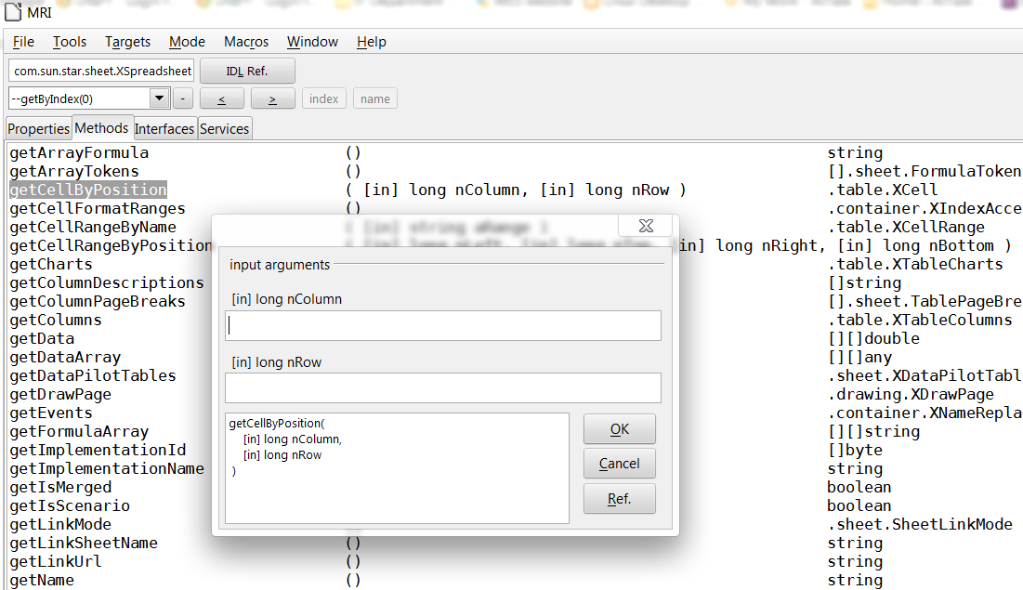1023x590 pixels.
Task: Select the getData method
Action: tap(42, 339)
